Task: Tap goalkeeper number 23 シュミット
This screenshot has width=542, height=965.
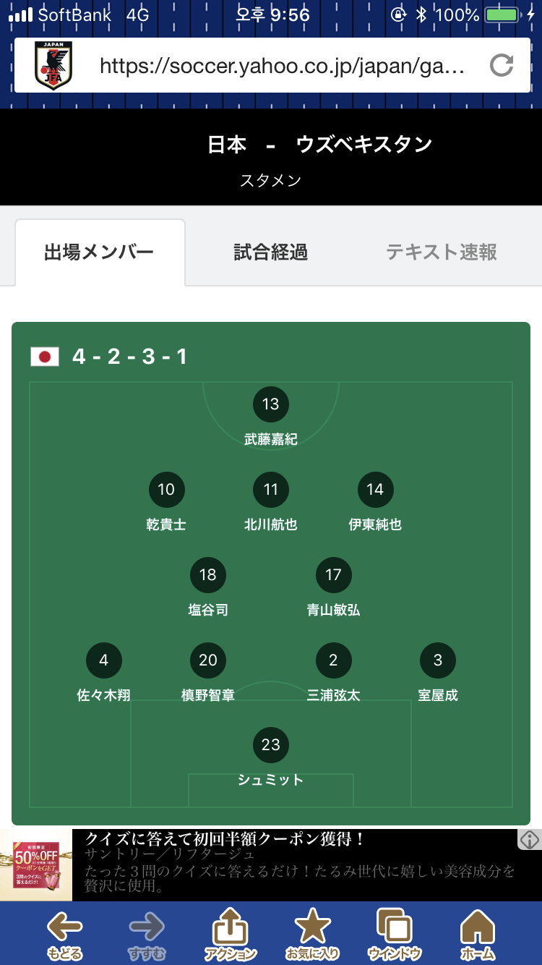Action: point(271,745)
